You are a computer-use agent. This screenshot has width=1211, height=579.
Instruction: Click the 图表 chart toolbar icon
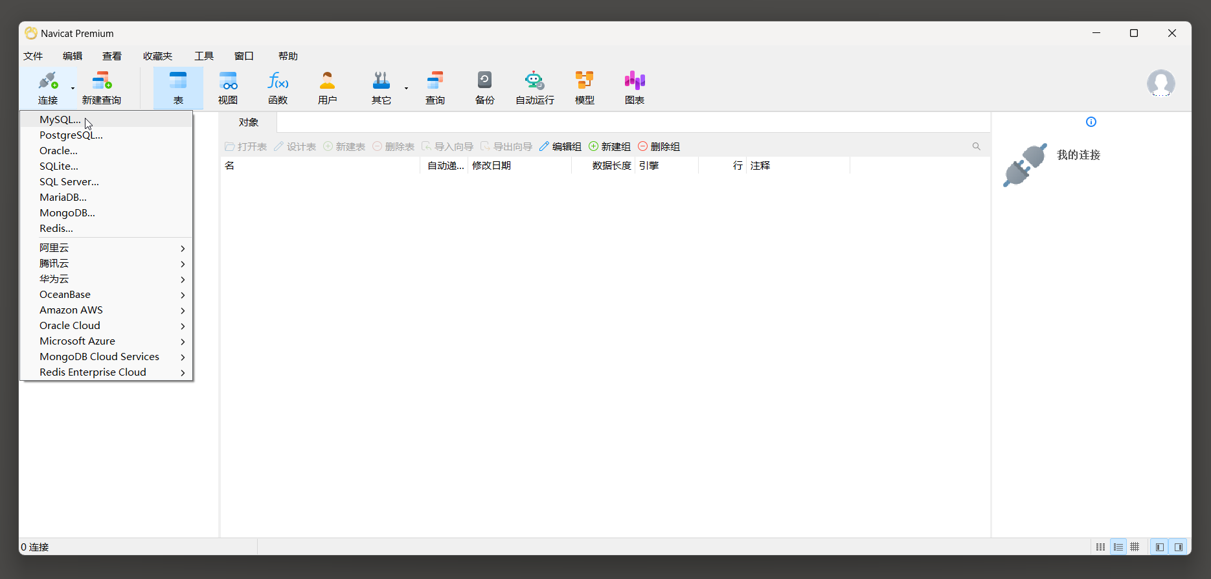635,88
